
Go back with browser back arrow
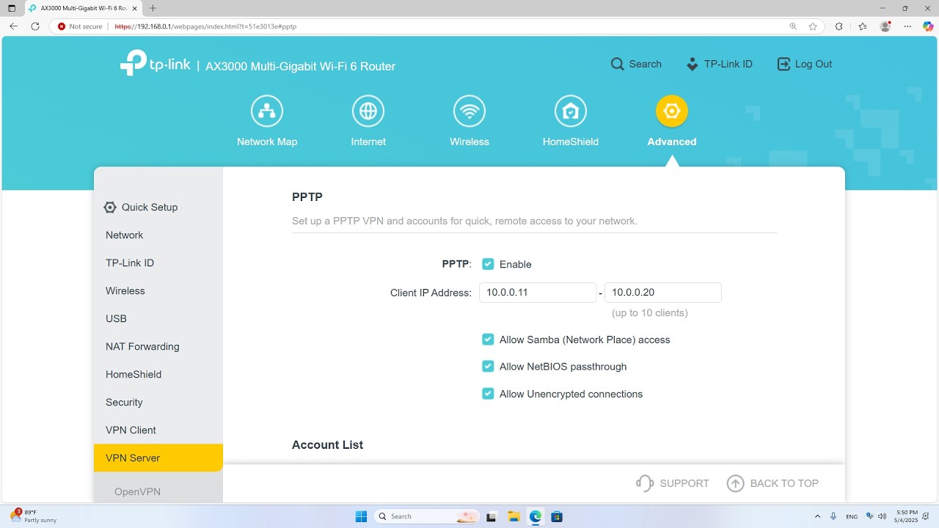tap(13, 26)
